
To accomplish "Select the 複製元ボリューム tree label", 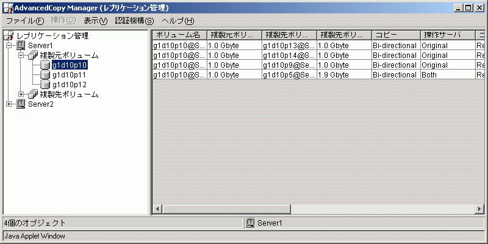I will pos(69,56).
